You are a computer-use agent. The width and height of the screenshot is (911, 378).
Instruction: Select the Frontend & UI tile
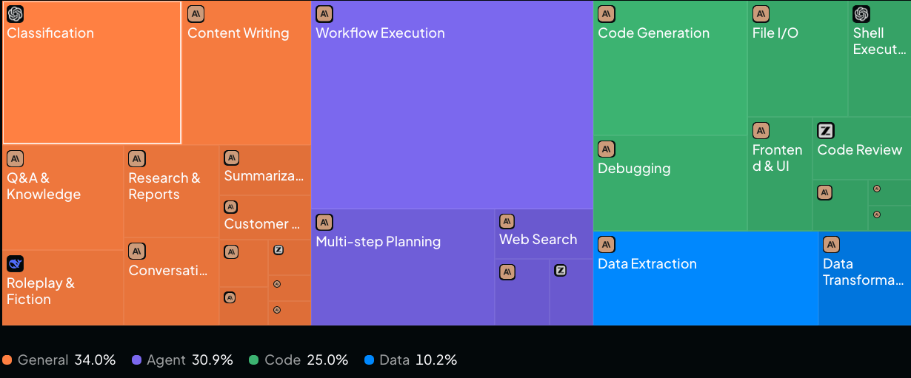click(780, 174)
